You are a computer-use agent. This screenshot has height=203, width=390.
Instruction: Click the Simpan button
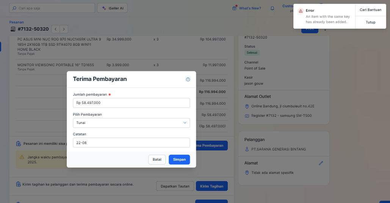(x=179, y=160)
